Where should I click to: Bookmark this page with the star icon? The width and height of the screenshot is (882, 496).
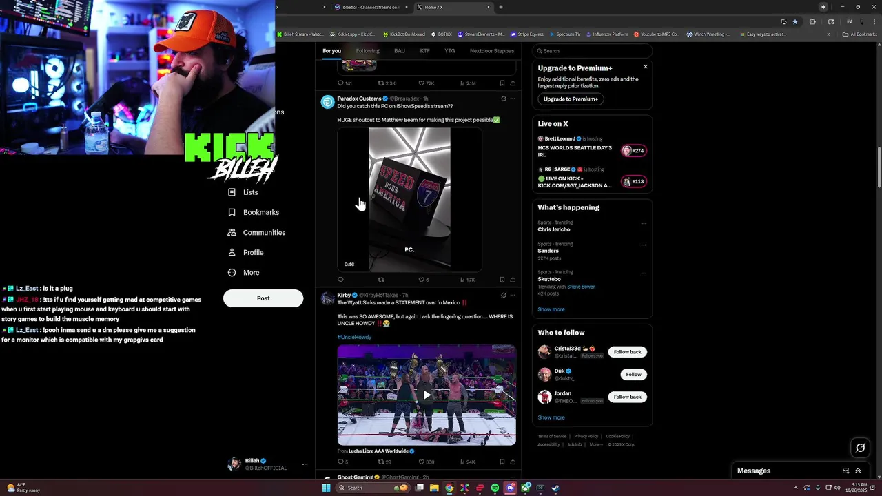coord(795,21)
